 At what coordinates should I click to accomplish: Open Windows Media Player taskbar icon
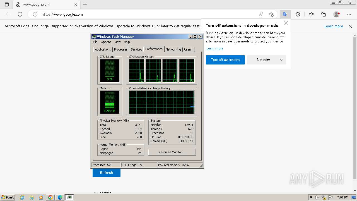pos(41,197)
